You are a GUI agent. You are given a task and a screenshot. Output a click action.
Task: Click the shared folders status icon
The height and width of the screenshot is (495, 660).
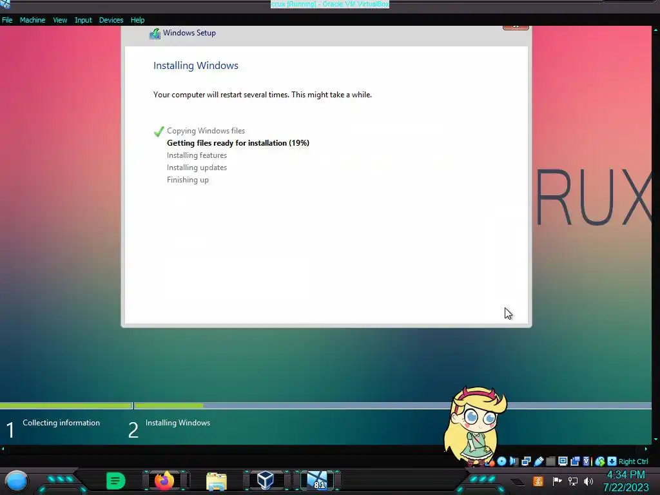[x=550, y=461]
